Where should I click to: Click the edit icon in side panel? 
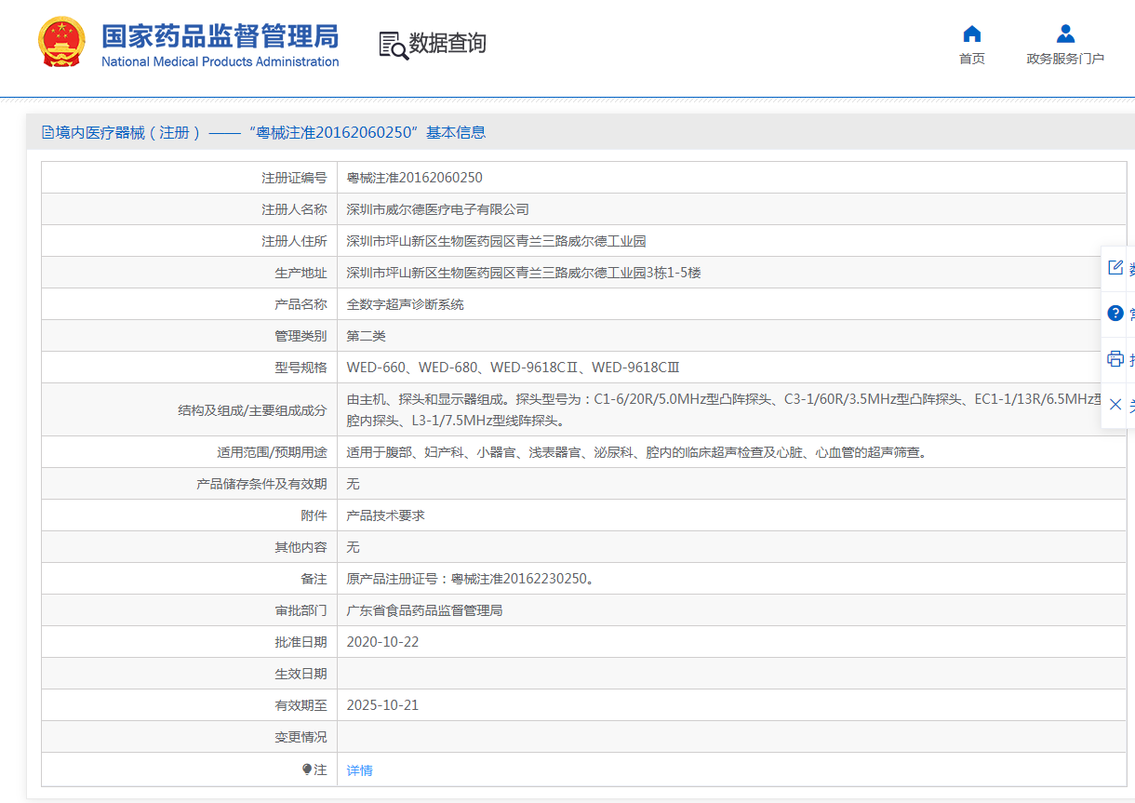(x=1115, y=268)
